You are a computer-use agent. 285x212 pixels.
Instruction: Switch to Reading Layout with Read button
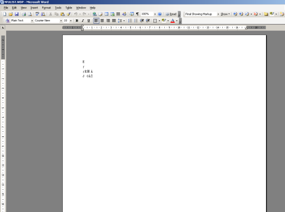pyautogui.click(x=171, y=14)
